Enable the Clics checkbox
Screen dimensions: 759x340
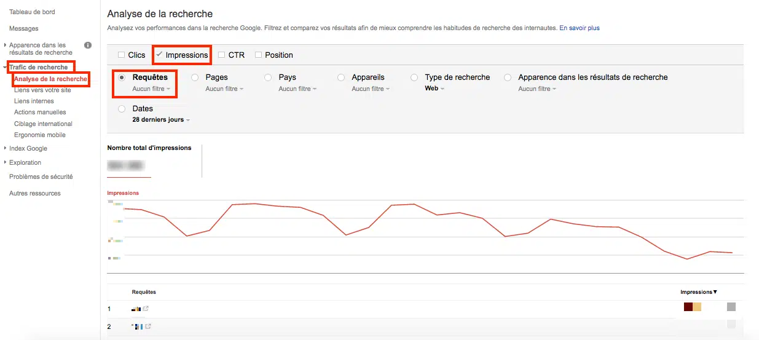tap(121, 55)
